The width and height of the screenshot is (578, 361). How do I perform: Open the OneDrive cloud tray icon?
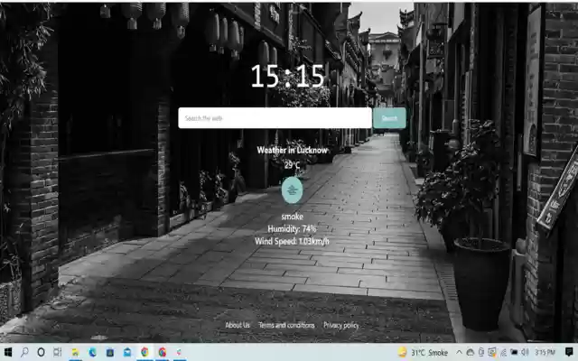(x=470, y=353)
